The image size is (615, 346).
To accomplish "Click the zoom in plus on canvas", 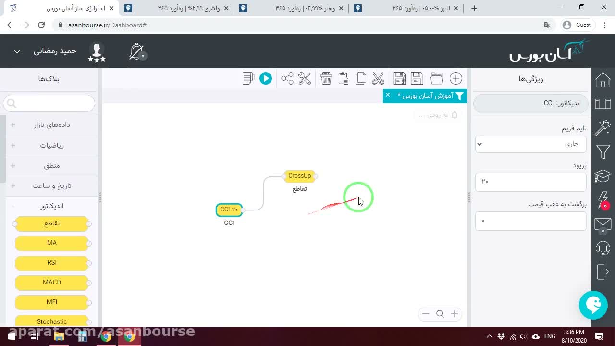I will (x=454, y=314).
